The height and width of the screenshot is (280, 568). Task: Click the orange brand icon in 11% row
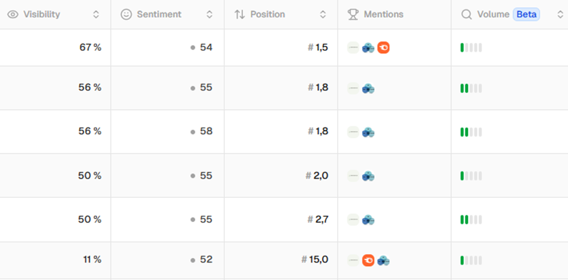coord(368,260)
